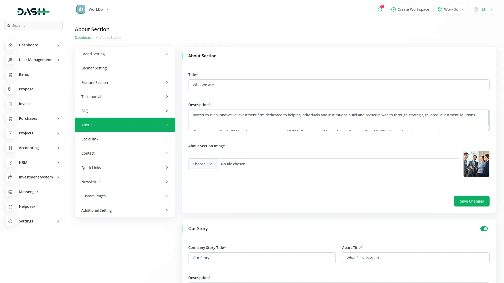Click the Invoice document icon
Image resolution: width=504 pixels, height=283 pixels.
10,104
